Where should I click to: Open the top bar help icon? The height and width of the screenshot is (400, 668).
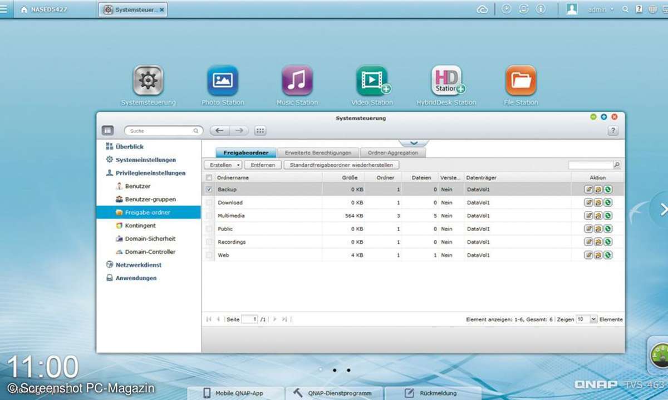click(x=639, y=9)
